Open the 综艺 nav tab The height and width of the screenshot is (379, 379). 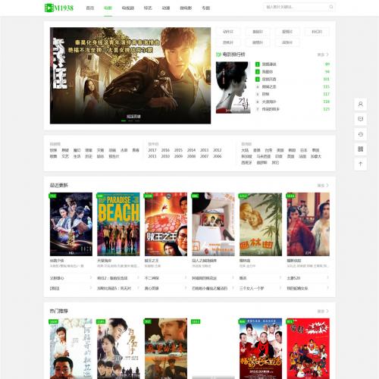click(148, 8)
